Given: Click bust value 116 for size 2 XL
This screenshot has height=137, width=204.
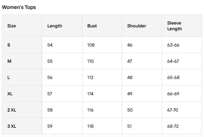Looking at the screenshot, I should (90, 110).
